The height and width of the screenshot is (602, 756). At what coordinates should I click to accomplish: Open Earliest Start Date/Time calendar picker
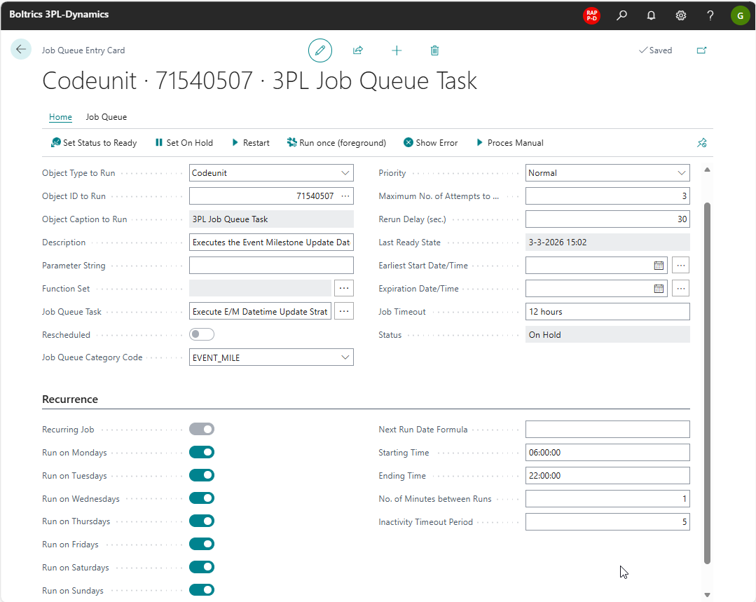click(659, 266)
